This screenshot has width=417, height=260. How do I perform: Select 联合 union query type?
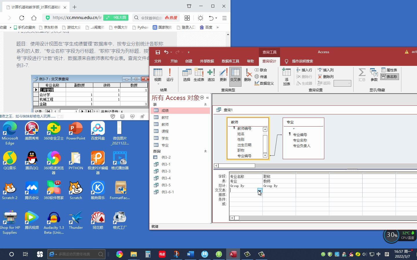[261, 70]
